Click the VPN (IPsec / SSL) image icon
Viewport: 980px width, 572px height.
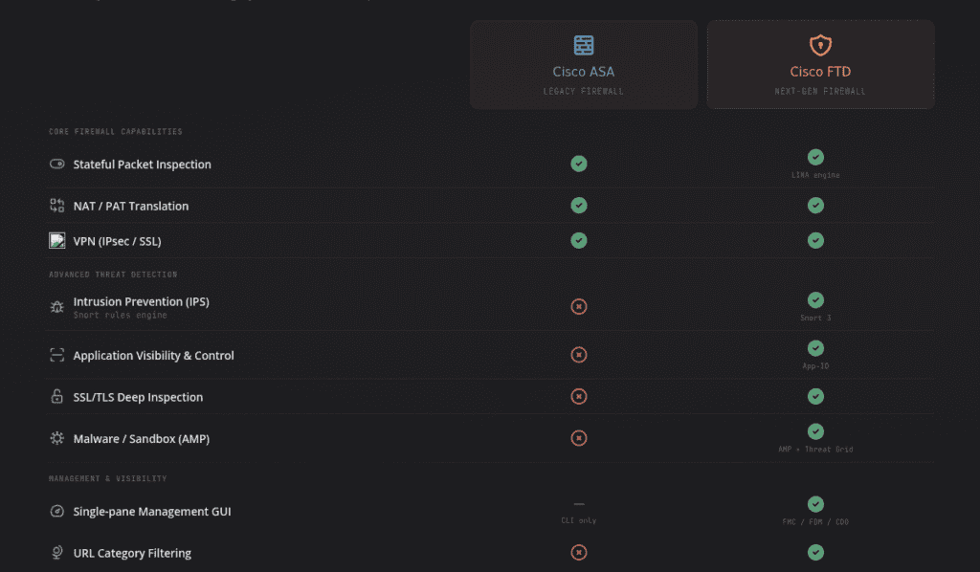[x=56, y=240]
